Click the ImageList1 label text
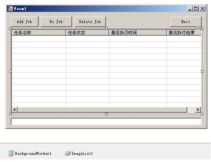Viewport: 211px width, 162px height. (82, 153)
